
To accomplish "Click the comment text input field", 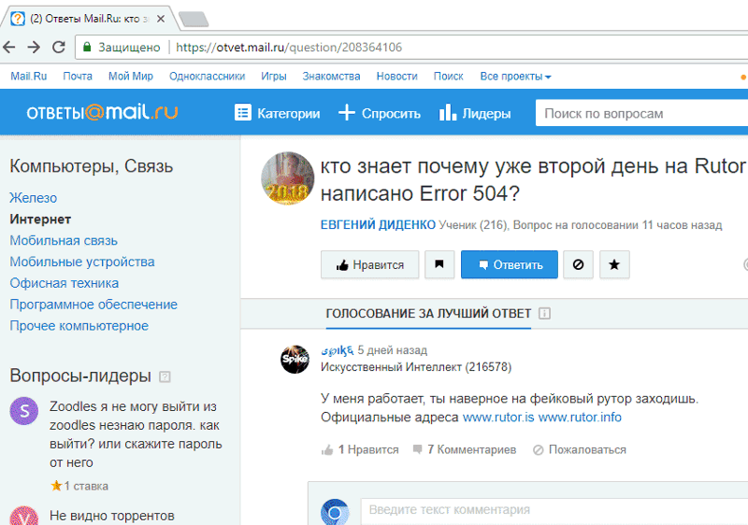I will coord(554,510).
